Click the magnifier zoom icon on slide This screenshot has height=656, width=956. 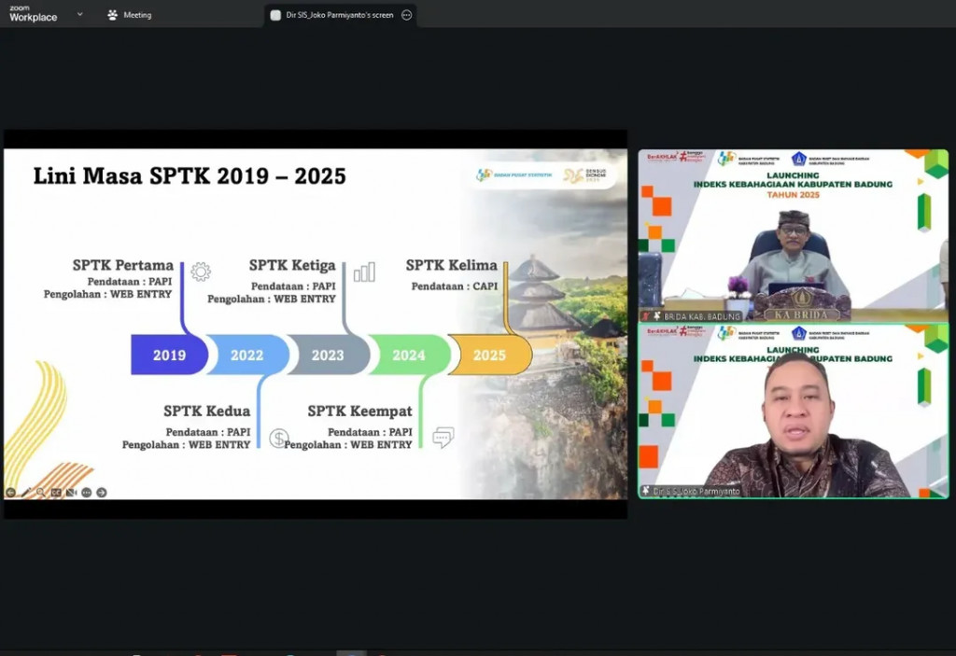[x=40, y=492]
